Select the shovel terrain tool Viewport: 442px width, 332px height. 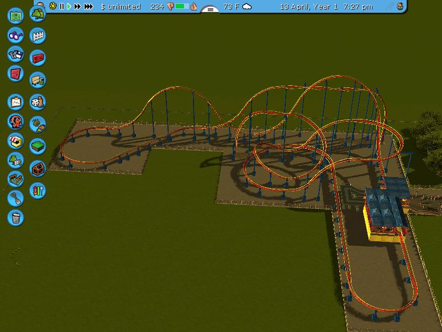[16, 198]
